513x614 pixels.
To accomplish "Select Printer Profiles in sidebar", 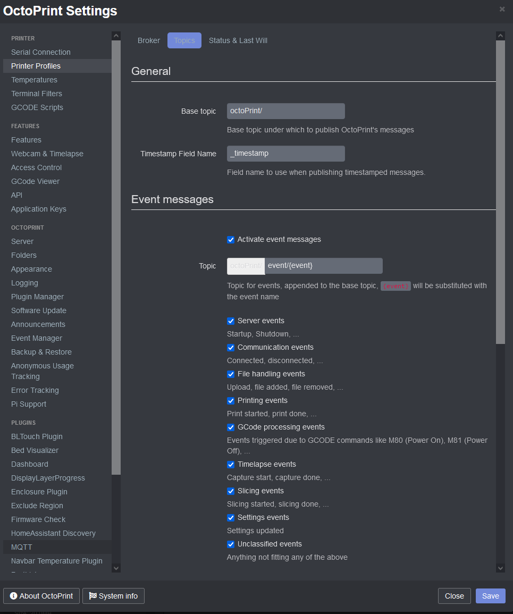I will 57,66.
